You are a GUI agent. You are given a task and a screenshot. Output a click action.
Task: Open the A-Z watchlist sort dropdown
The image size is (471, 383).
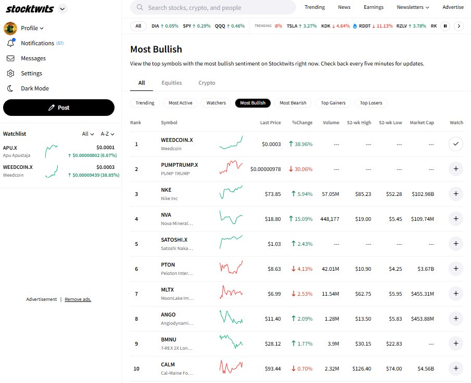coord(107,134)
